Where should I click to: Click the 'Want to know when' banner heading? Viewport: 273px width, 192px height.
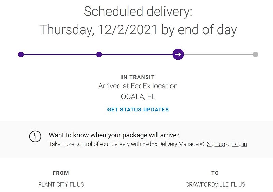coord(114,135)
